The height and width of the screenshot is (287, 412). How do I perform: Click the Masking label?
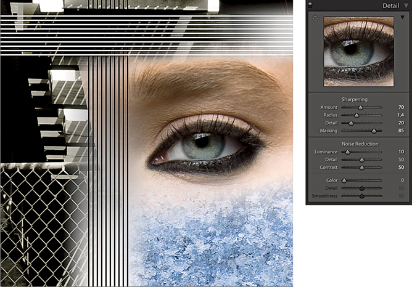(x=329, y=131)
